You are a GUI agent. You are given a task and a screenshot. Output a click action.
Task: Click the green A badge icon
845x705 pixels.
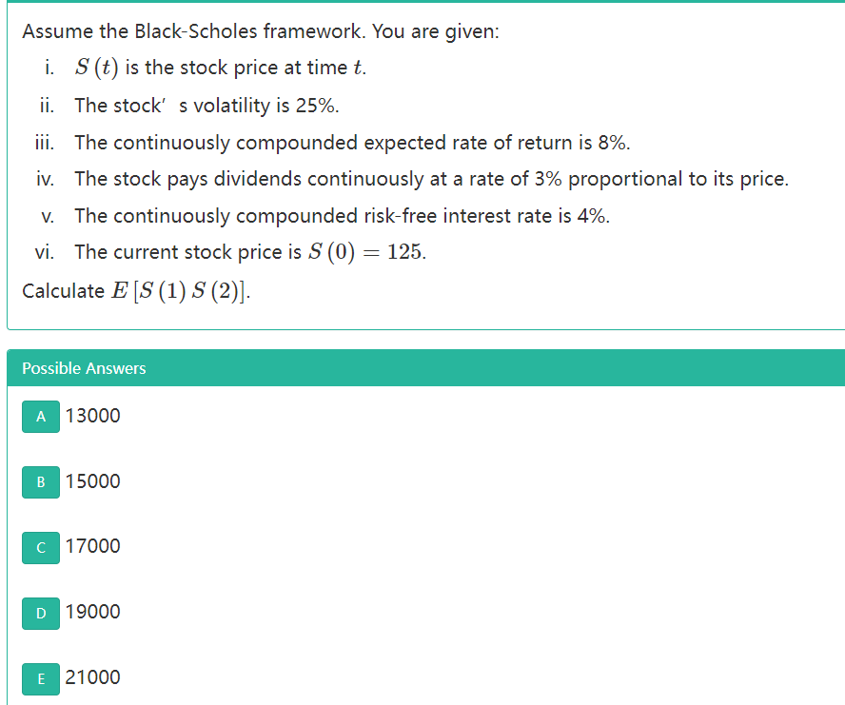[40, 417]
